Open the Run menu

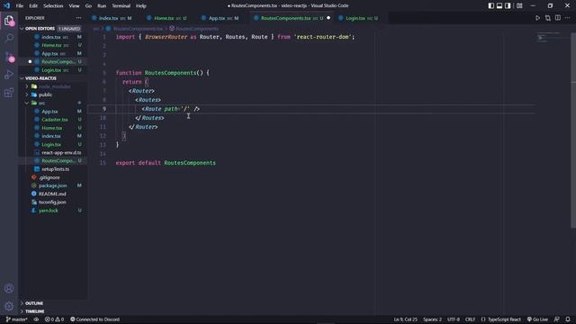(x=102, y=6)
